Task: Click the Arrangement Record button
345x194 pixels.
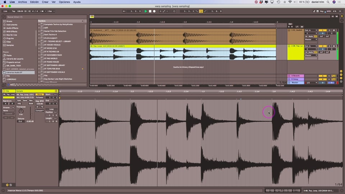Action: [154, 11]
